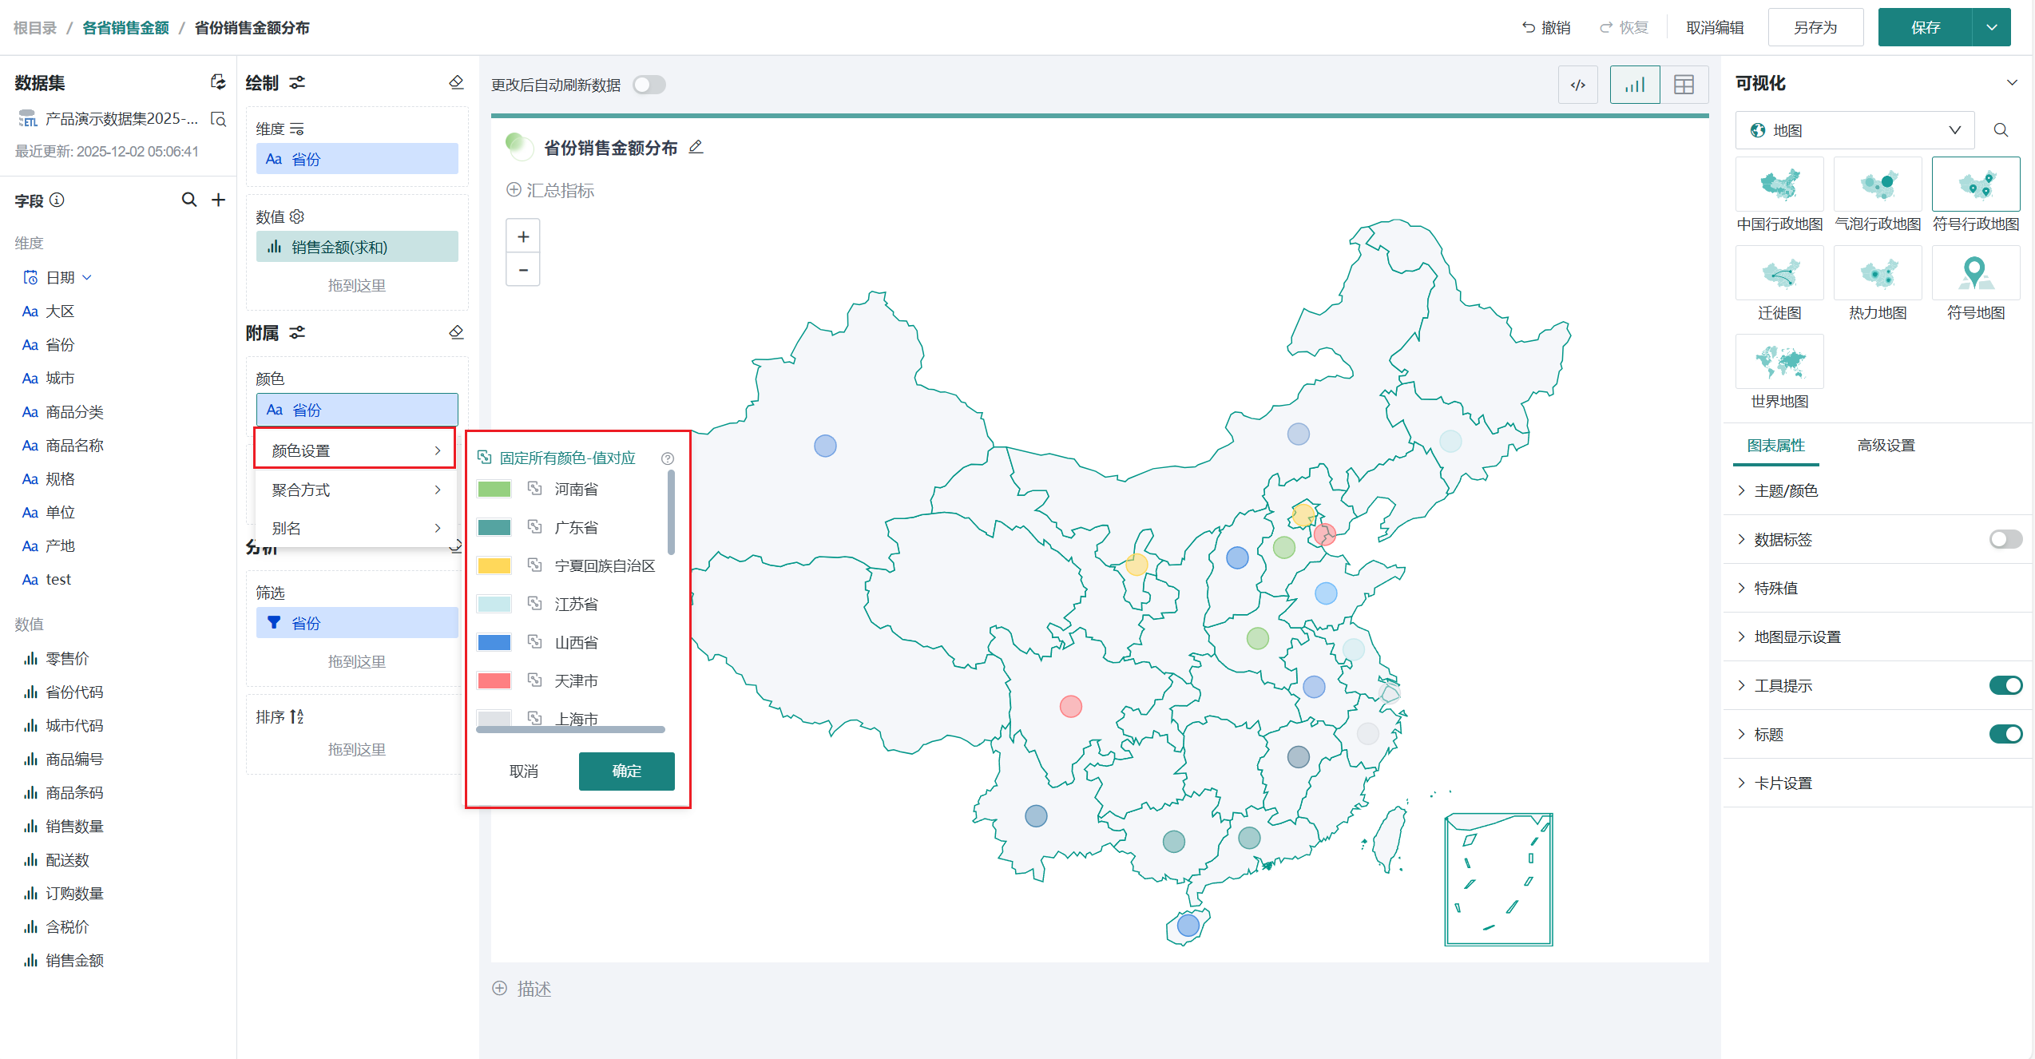
Task: Open the save options dropdown arrow
Action: [1992, 28]
